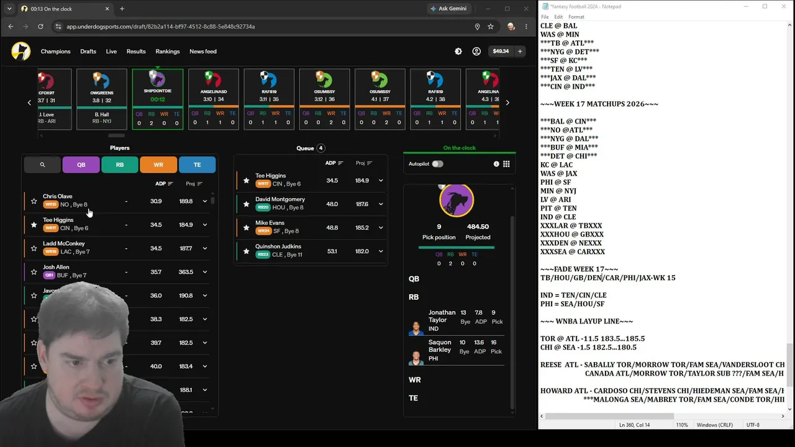Go to the Drafts page
The image size is (795, 447).
pos(88,52)
